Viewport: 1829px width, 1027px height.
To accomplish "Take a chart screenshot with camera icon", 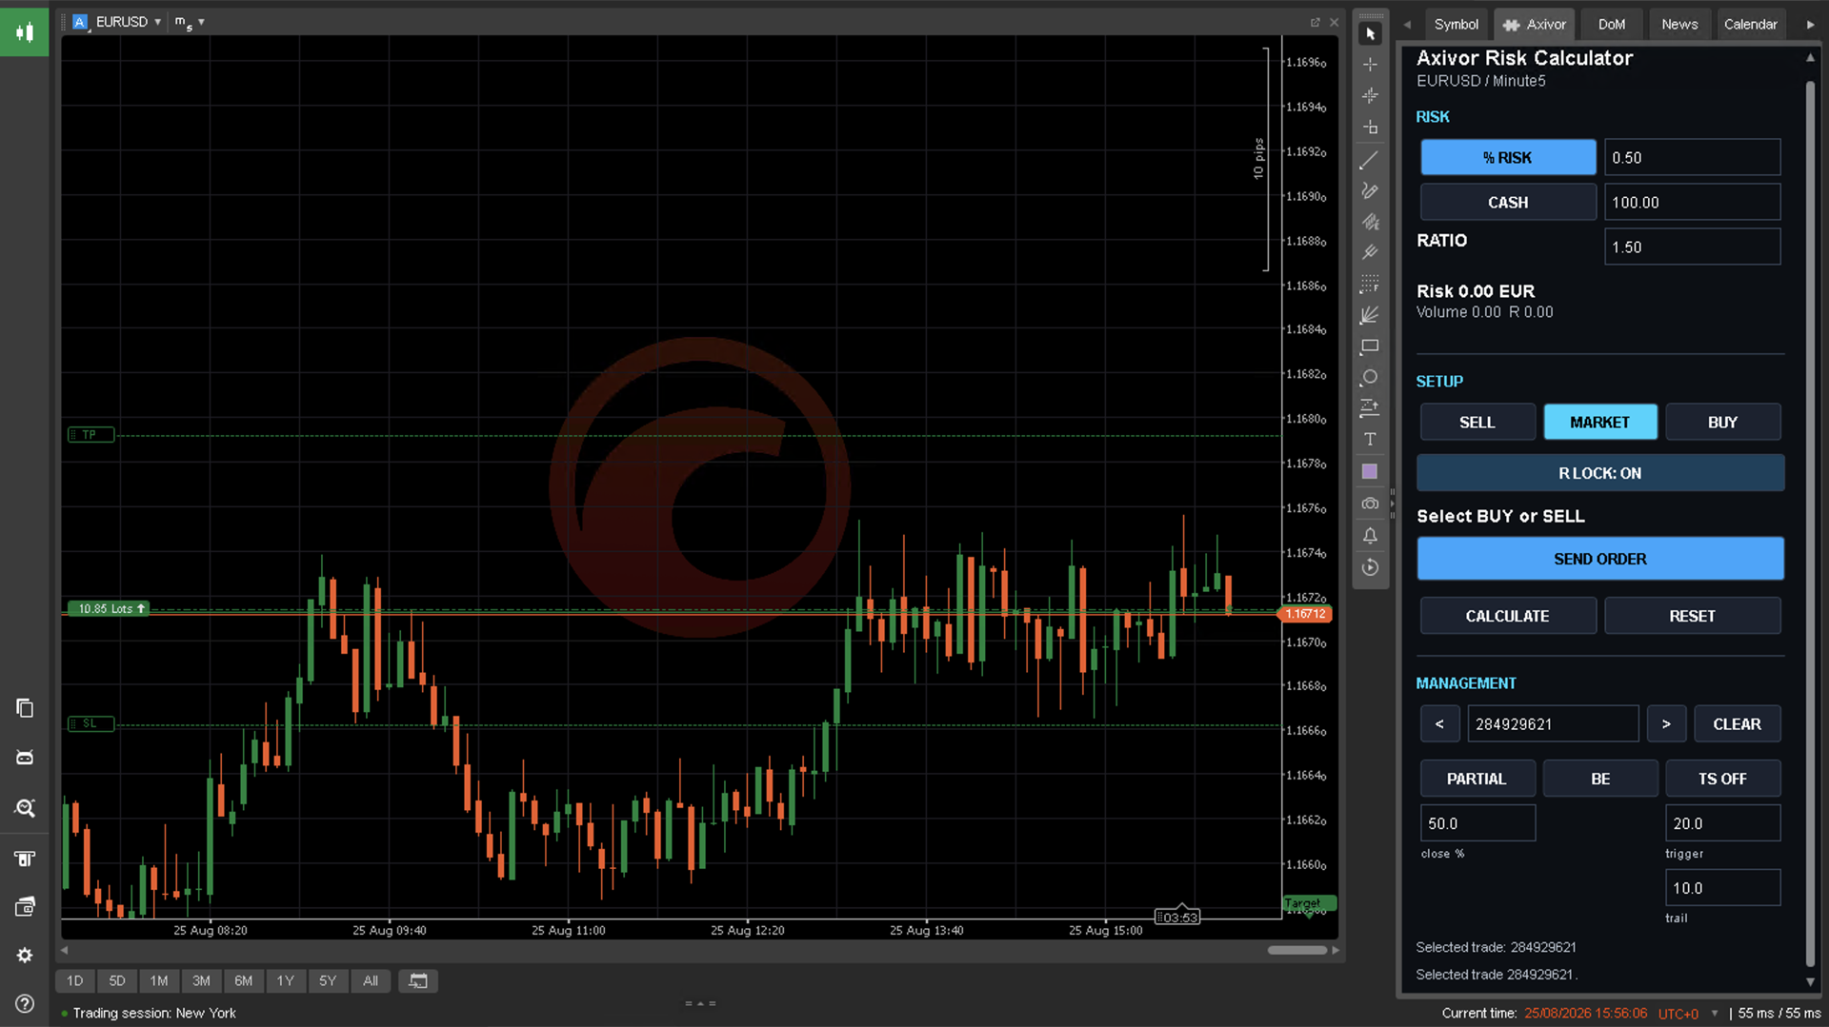I will pyautogui.click(x=1370, y=504).
